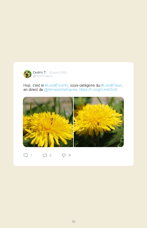
Task: Click the page number 59
Action: tap(73, 221)
